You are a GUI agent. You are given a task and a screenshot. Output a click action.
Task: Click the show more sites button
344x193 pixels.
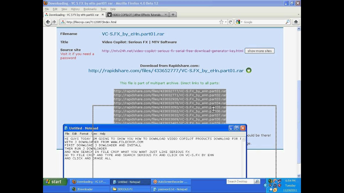pyautogui.click(x=259, y=51)
